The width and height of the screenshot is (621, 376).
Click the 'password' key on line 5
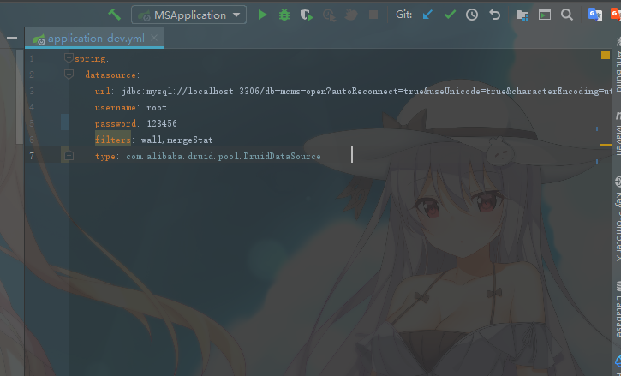pos(116,123)
